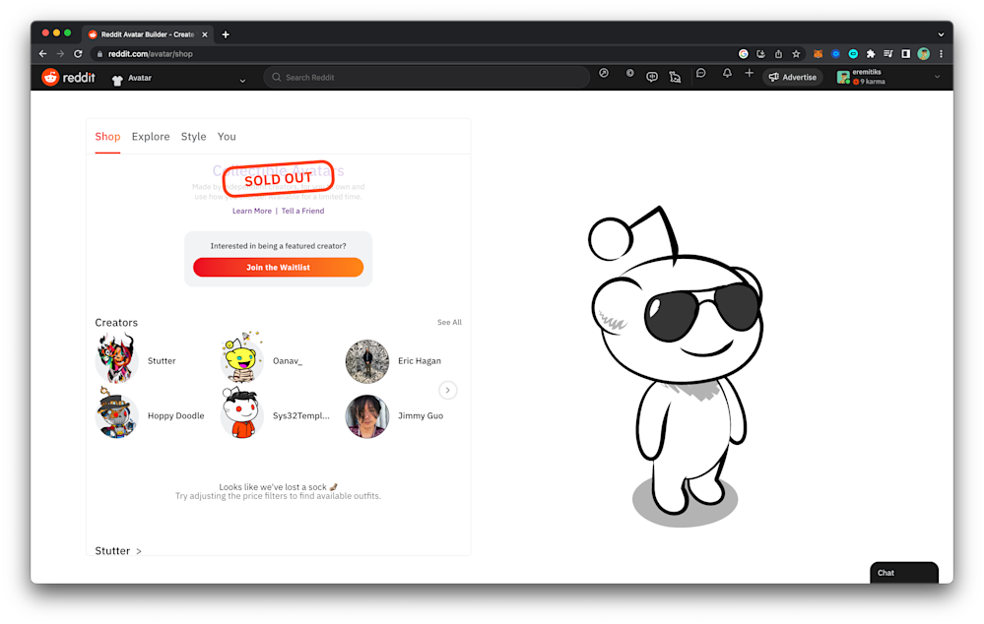Open Oanav_ creator avatar thumbnail
984x624 pixels.
coord(241,357)
